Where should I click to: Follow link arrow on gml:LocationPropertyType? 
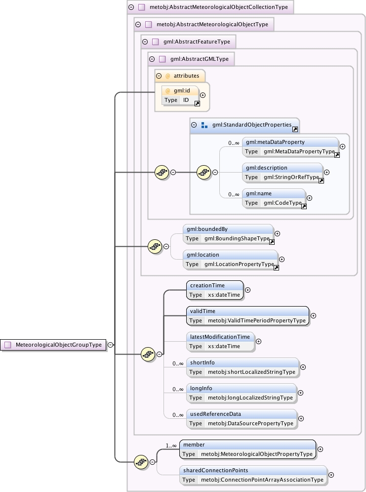(x=276, y=268)
